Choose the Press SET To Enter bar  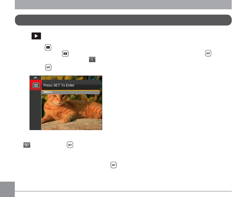tap(71, 85)
